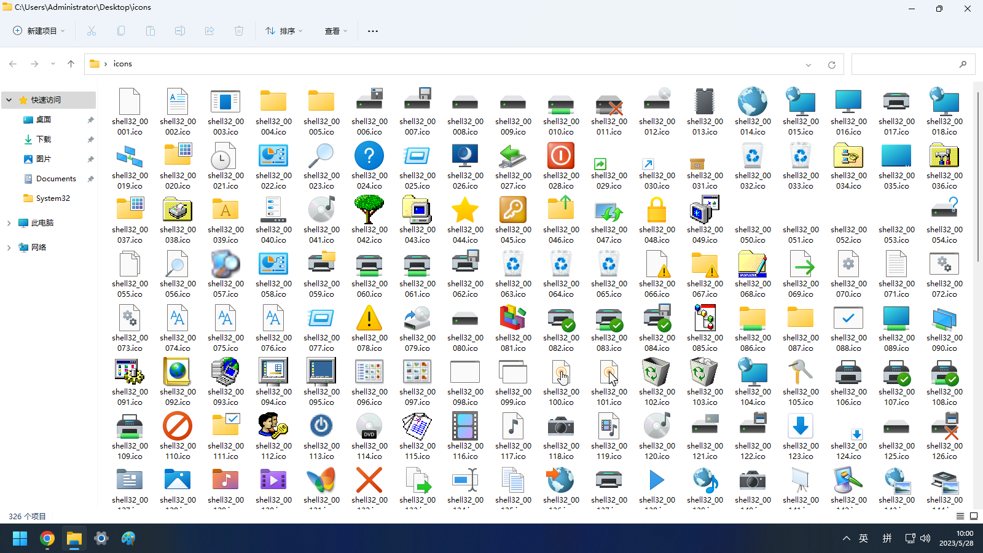Collapse the Quick Access tree section
This screenshot has height=553, width=983.
click(x=9, y=100)
